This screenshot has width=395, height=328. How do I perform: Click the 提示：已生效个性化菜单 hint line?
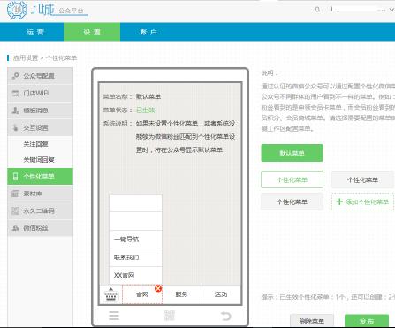coord(328,297)
